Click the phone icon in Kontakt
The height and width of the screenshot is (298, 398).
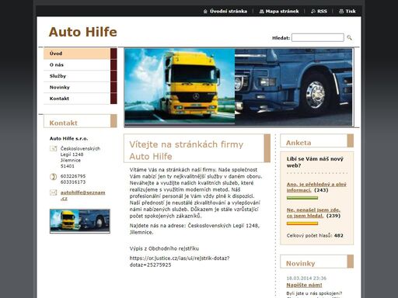pyautogui.click(x=53, y=177)
